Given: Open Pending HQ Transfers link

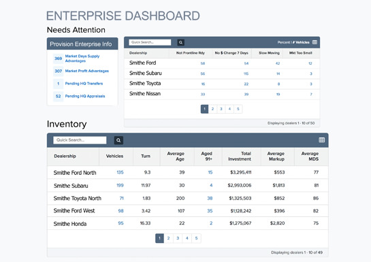Looking at the screenshot, I should (84, 84).
